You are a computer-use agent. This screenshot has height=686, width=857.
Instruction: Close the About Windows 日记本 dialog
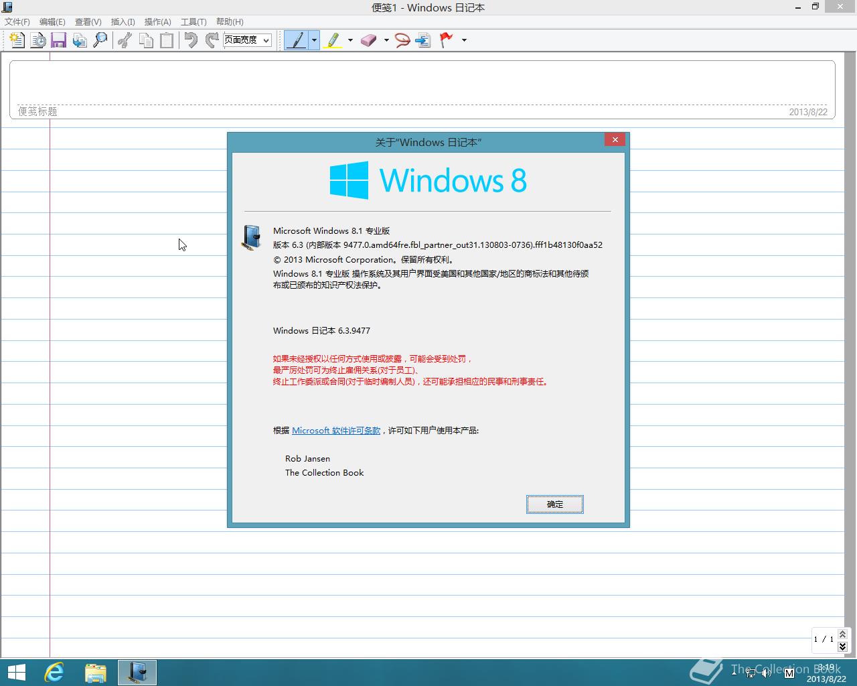pyautogui.click(x=615, y=139)
